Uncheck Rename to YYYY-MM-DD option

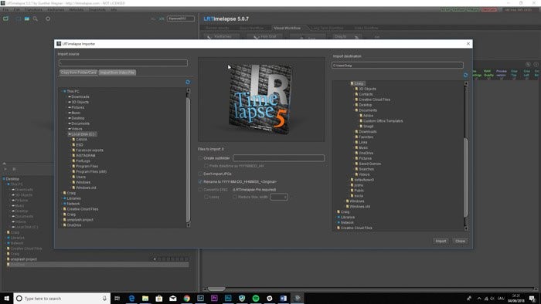[x=200, y=182]
